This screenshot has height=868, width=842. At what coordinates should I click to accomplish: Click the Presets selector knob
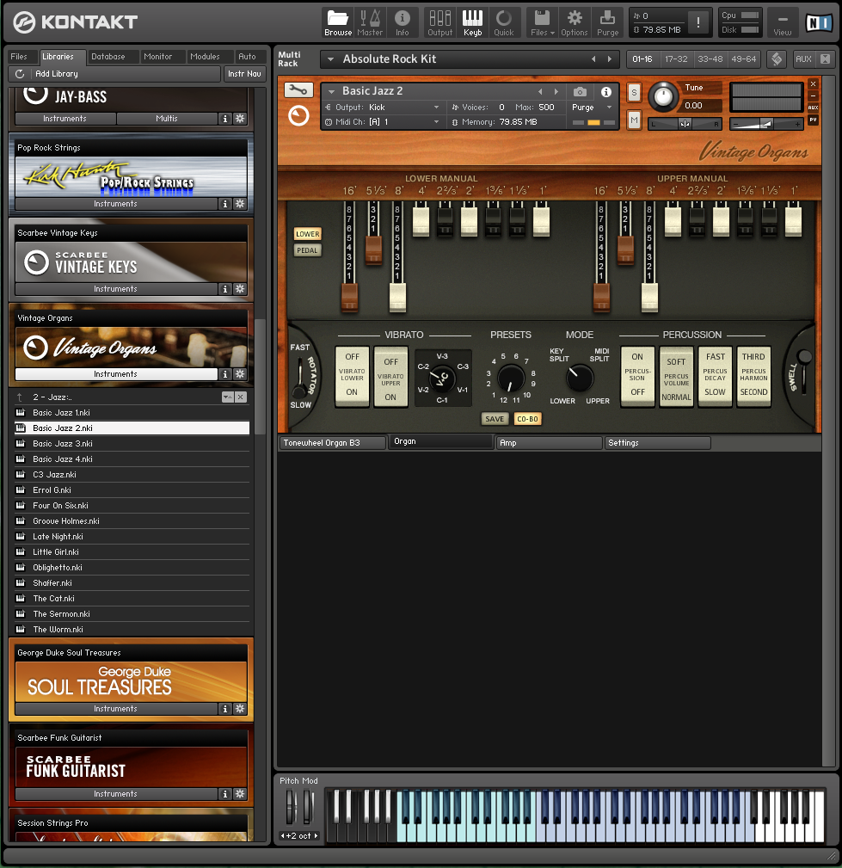510,379
